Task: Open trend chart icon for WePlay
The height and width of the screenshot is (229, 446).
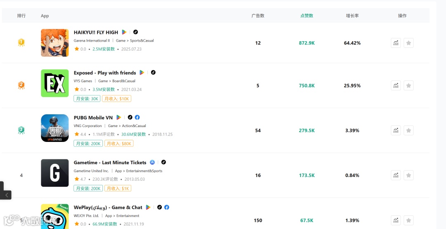Action: (396, 220)
